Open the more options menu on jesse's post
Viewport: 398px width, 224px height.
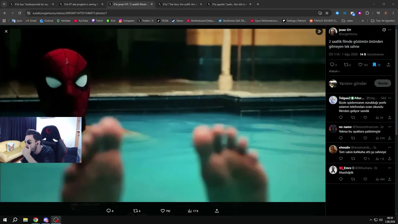[390, 30]
